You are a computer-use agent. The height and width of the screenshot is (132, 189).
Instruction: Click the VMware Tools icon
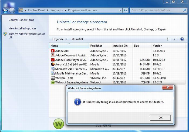(x=53, y=78)
